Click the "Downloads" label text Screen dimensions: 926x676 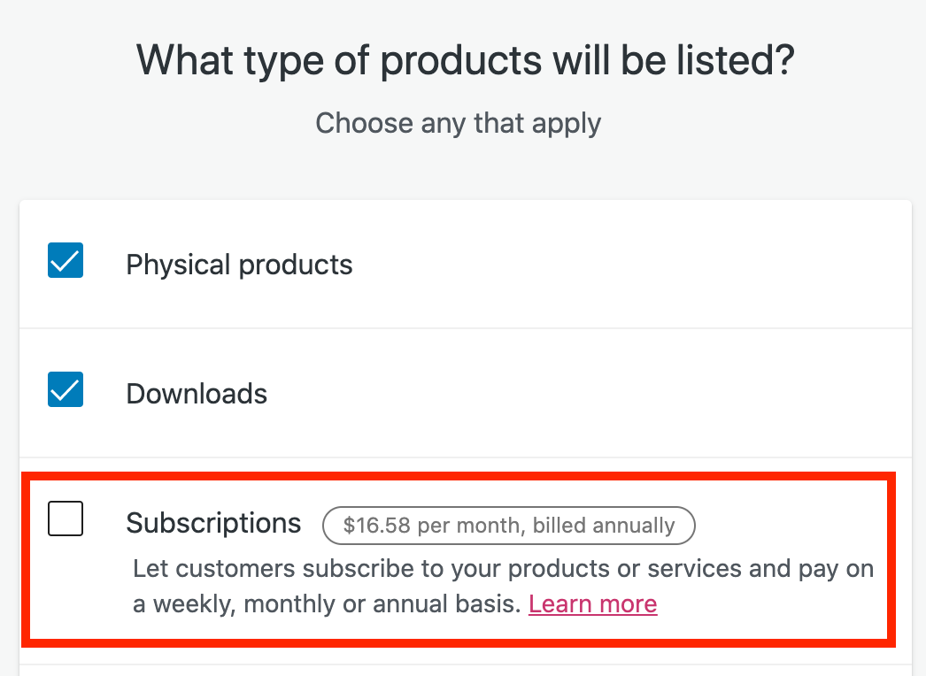[197, 394]
